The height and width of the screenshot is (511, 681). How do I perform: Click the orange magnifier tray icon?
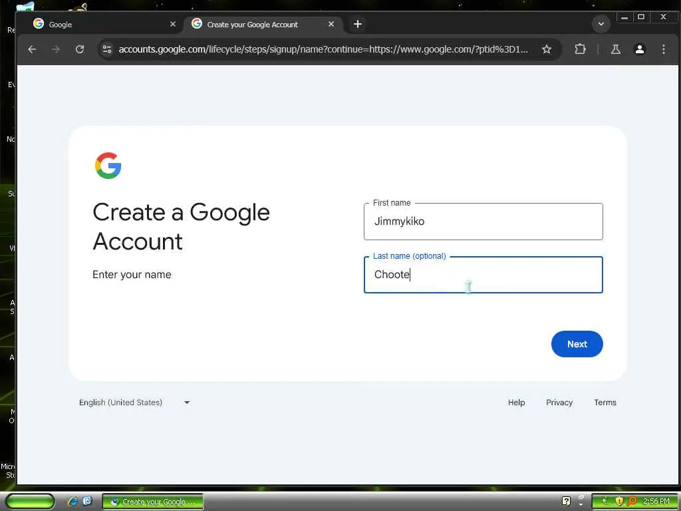pos(632,502)
